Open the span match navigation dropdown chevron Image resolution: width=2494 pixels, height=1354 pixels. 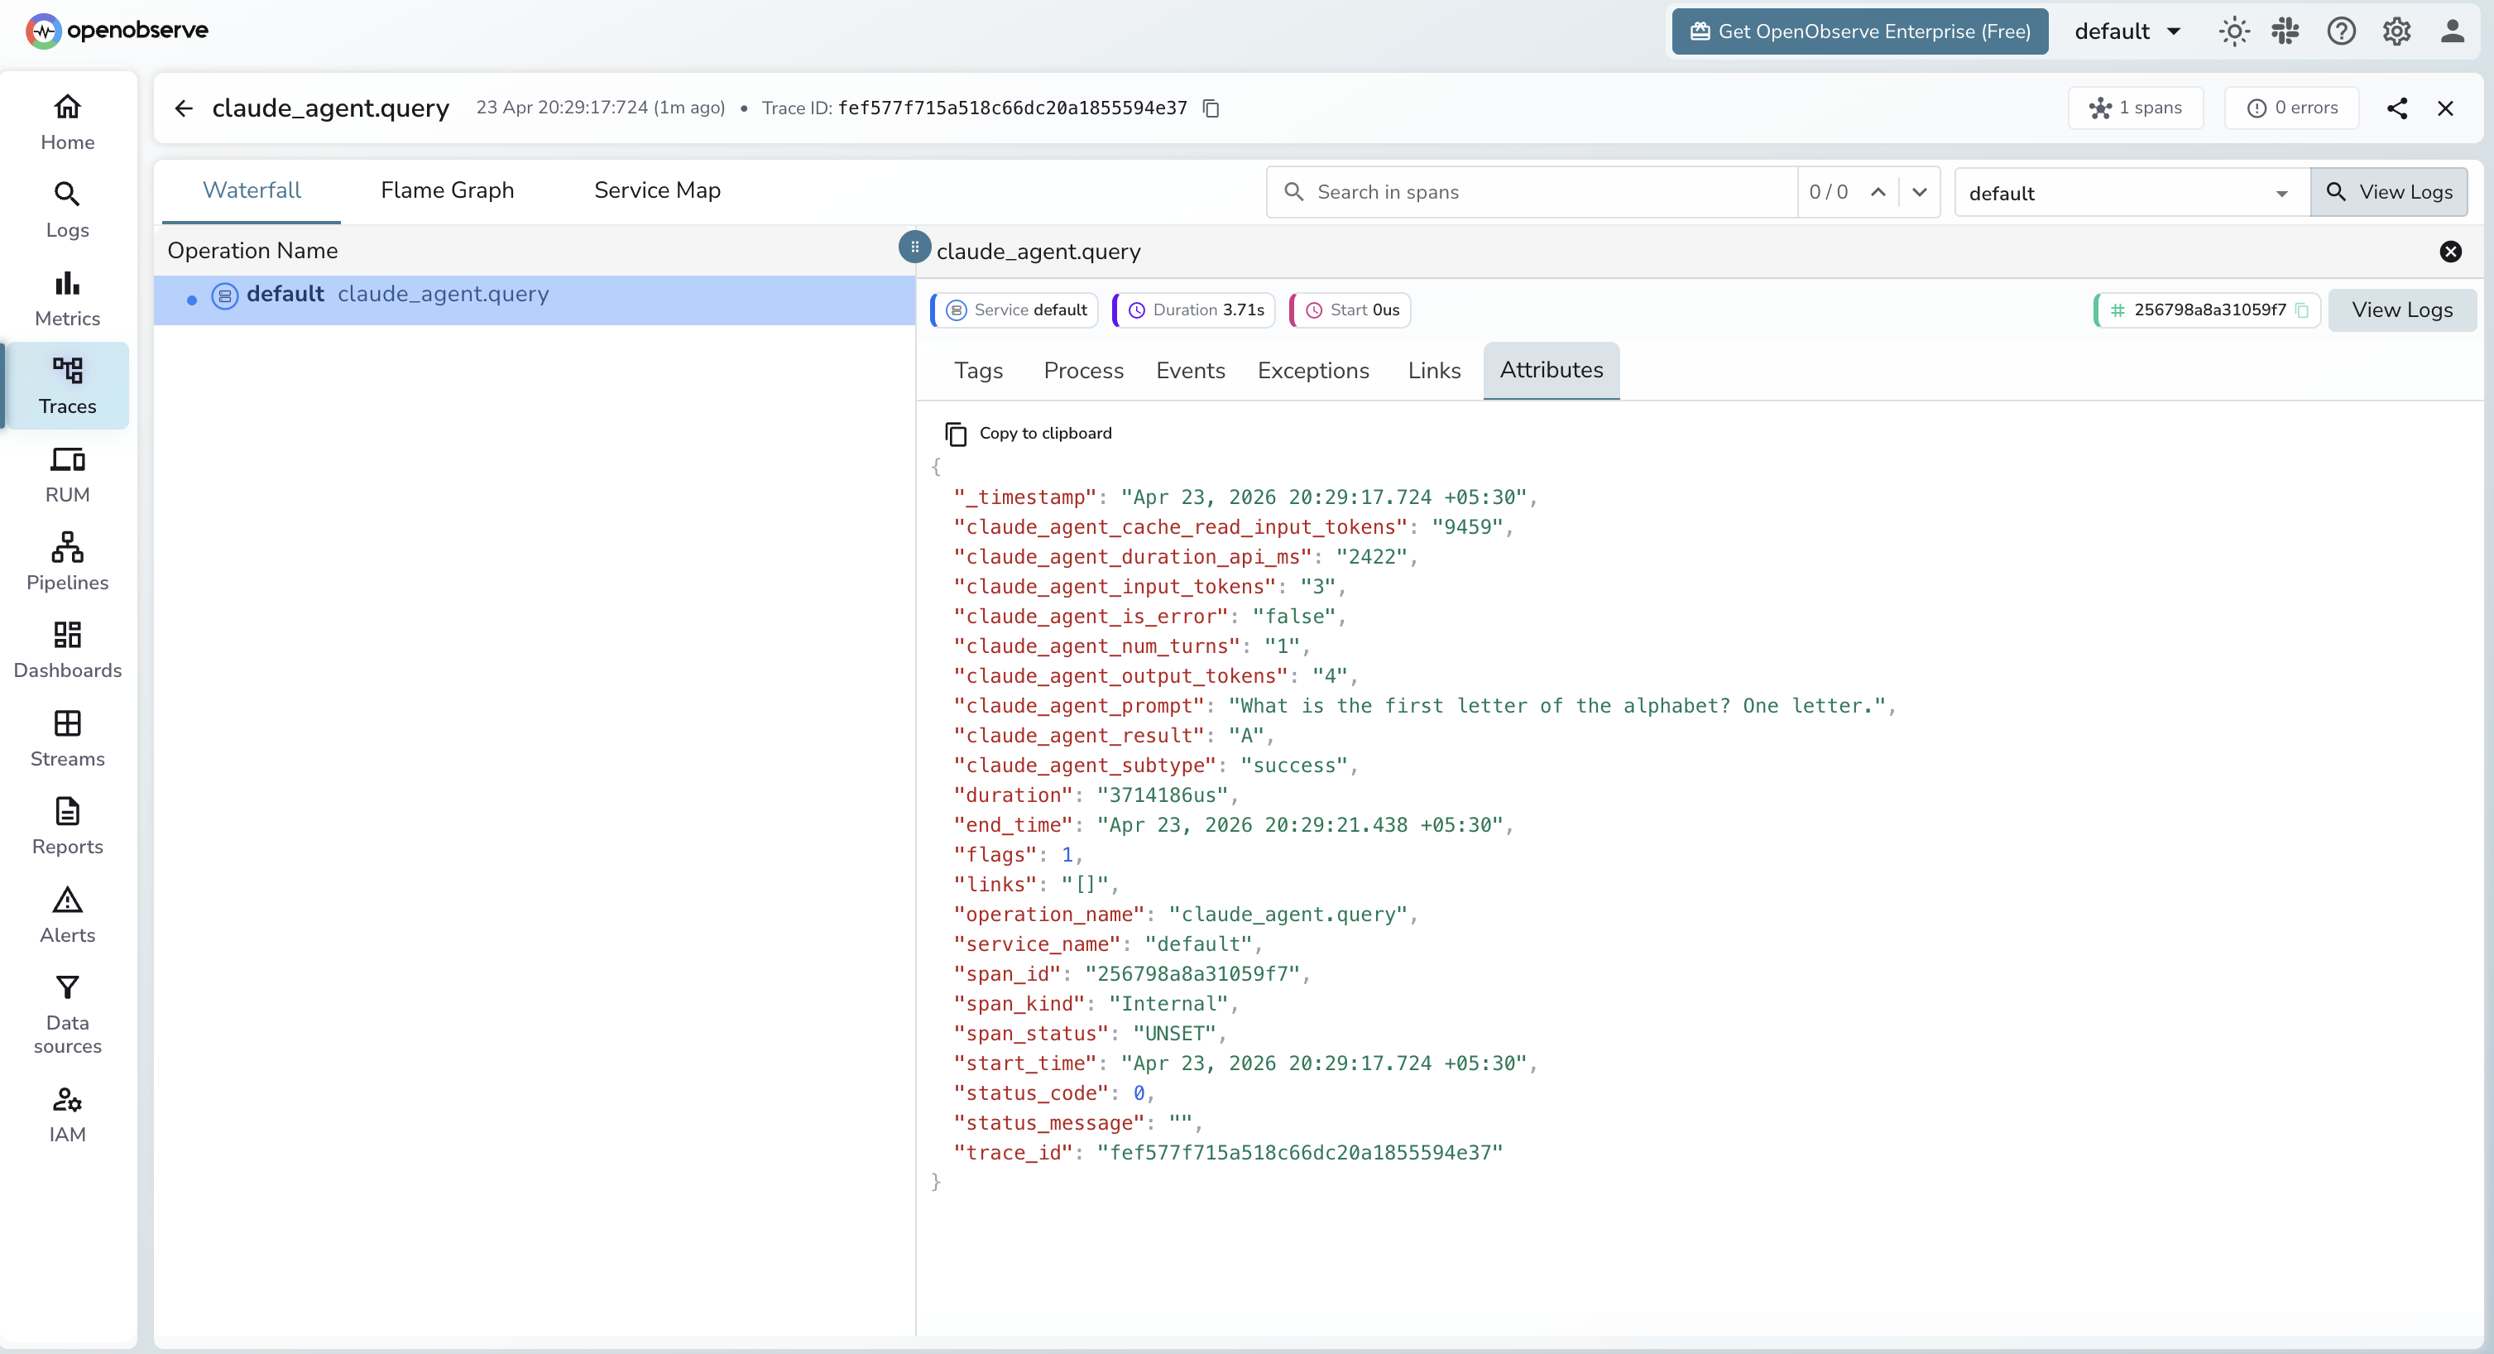[x=1921, y=192]
